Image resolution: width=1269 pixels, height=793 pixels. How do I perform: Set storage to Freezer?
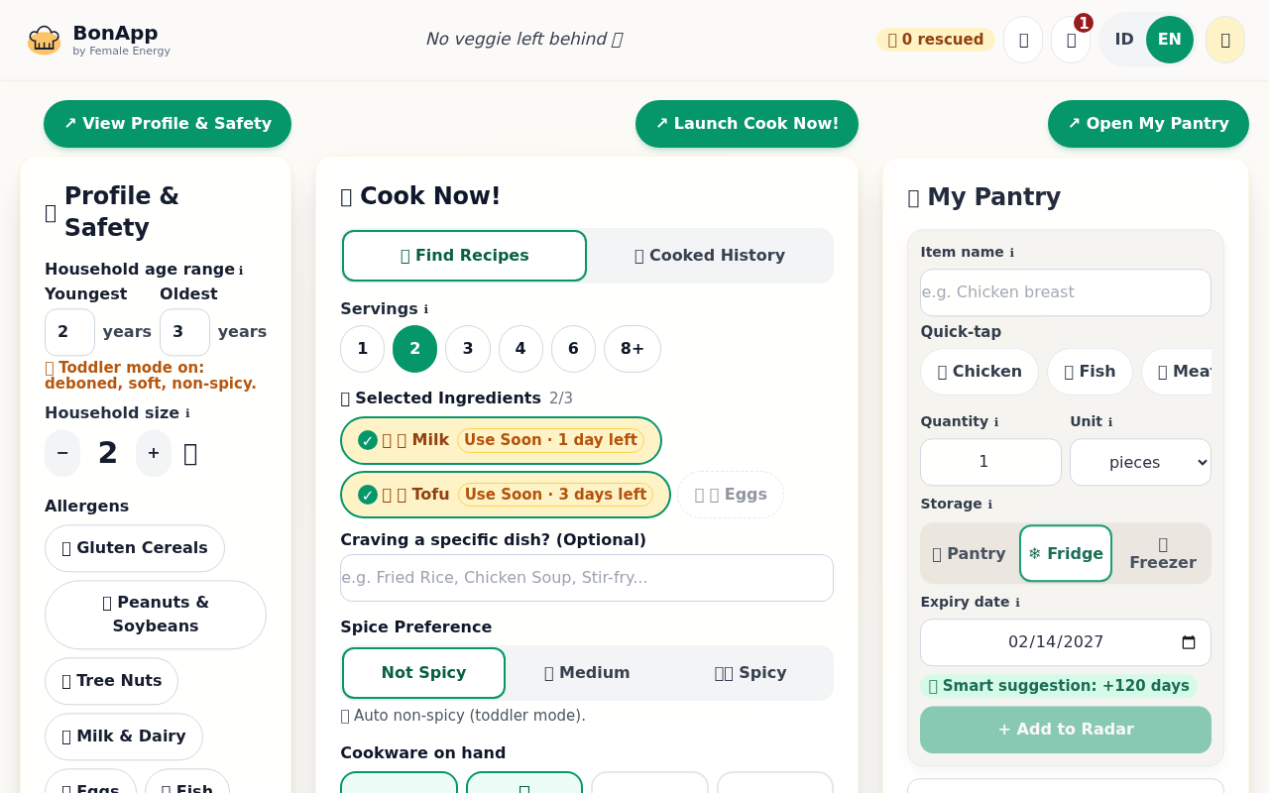pos(1163,553)
